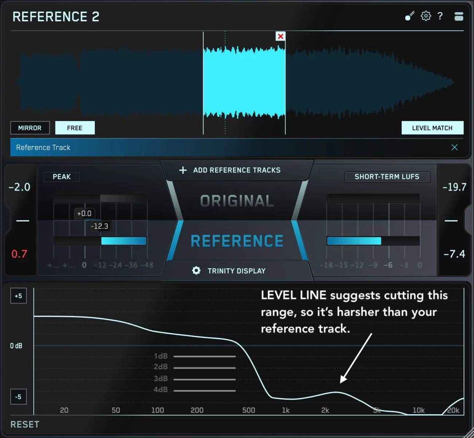The width and height of the screenshot is (474, 438).
Task: Click the red 0.7 peak value
Action: 19,254
